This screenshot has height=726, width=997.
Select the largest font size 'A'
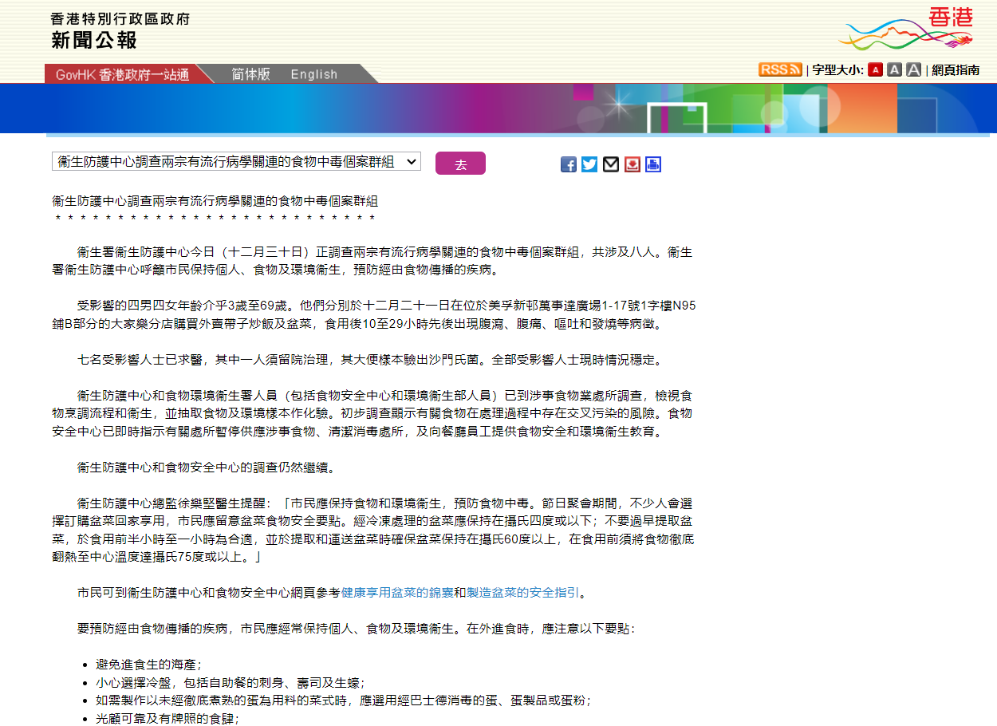point(913,69)
